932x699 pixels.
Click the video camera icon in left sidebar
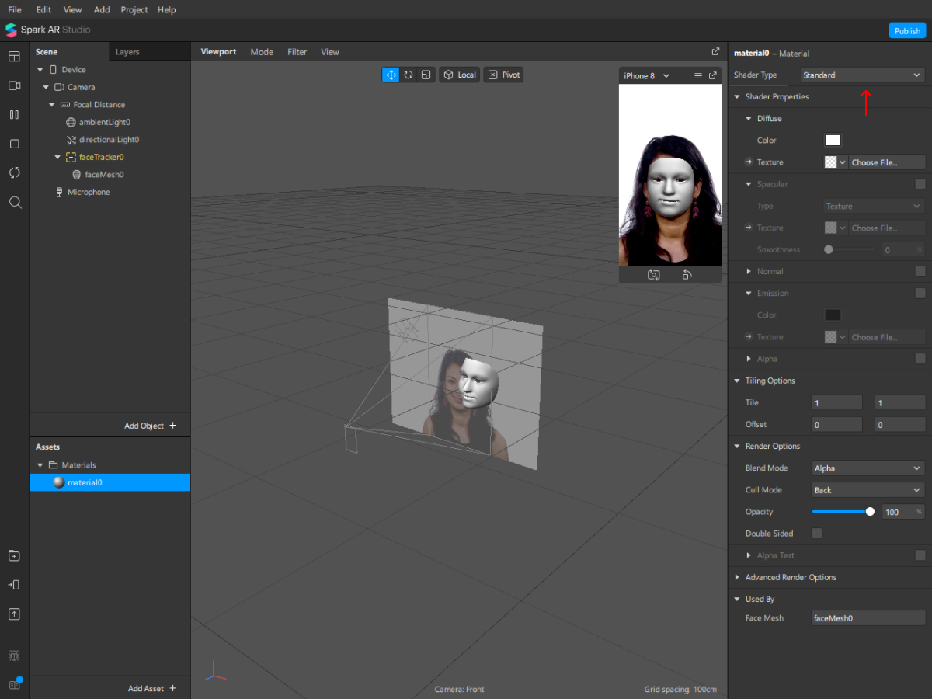pyautogui.click(x=14, y=85)
